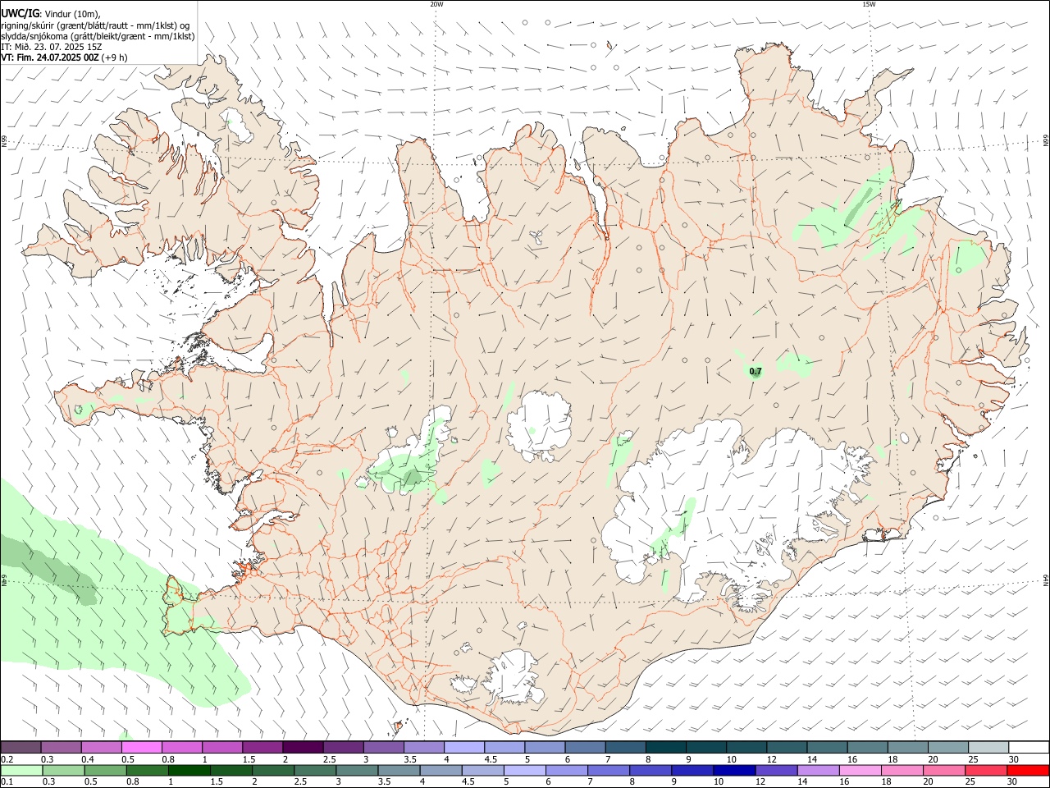Click the 'IT: Mið. 23. 07. 2025 15Z' line
This screenshot has height=788, width=1050.
tap(52, 47)
